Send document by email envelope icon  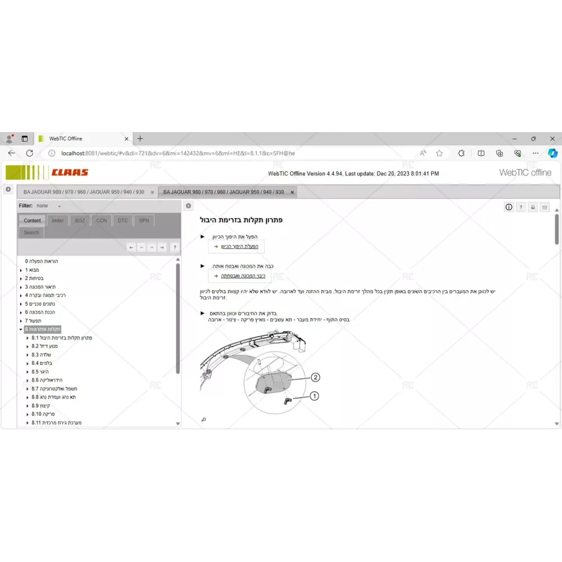point(544,207)
